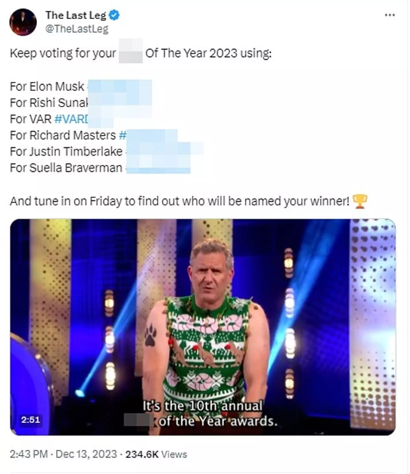Screen dimensions: 410x474
Task: Click the blurred hashtag beside Rishi Sunak
Action: 120,103
